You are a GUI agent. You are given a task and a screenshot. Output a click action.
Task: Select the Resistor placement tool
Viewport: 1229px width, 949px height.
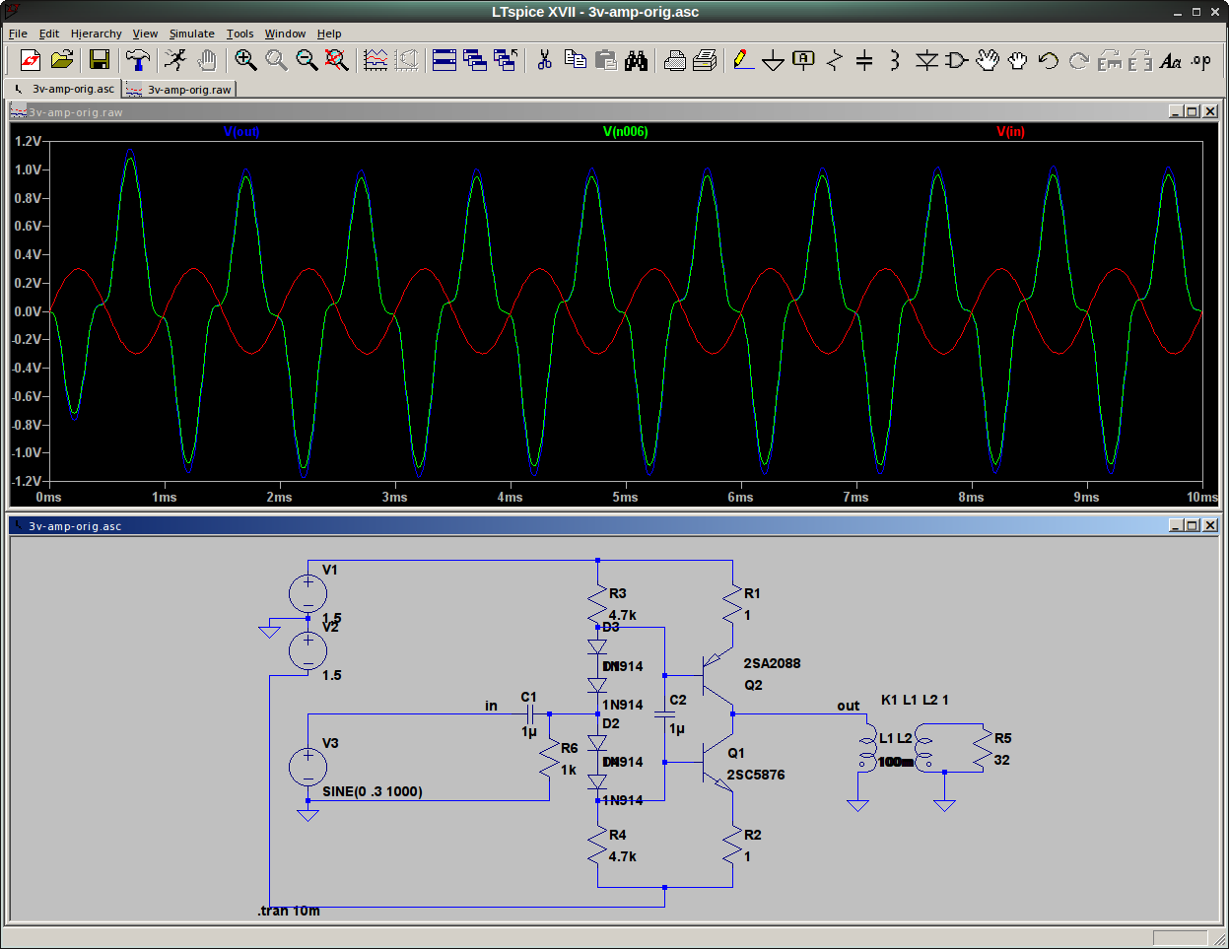[835, 60]
